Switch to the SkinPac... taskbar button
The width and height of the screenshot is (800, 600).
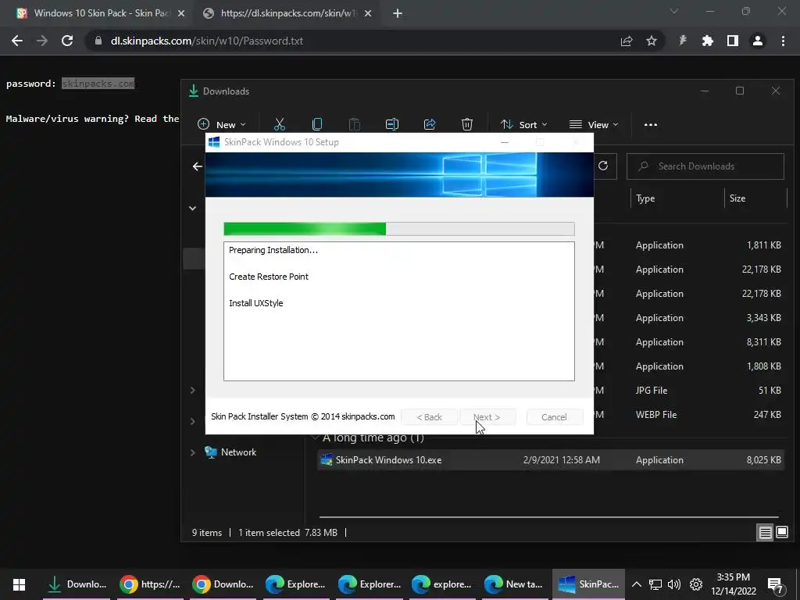(588, 584)
